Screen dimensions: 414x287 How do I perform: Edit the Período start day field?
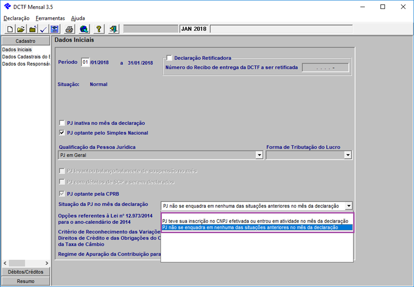85,62
